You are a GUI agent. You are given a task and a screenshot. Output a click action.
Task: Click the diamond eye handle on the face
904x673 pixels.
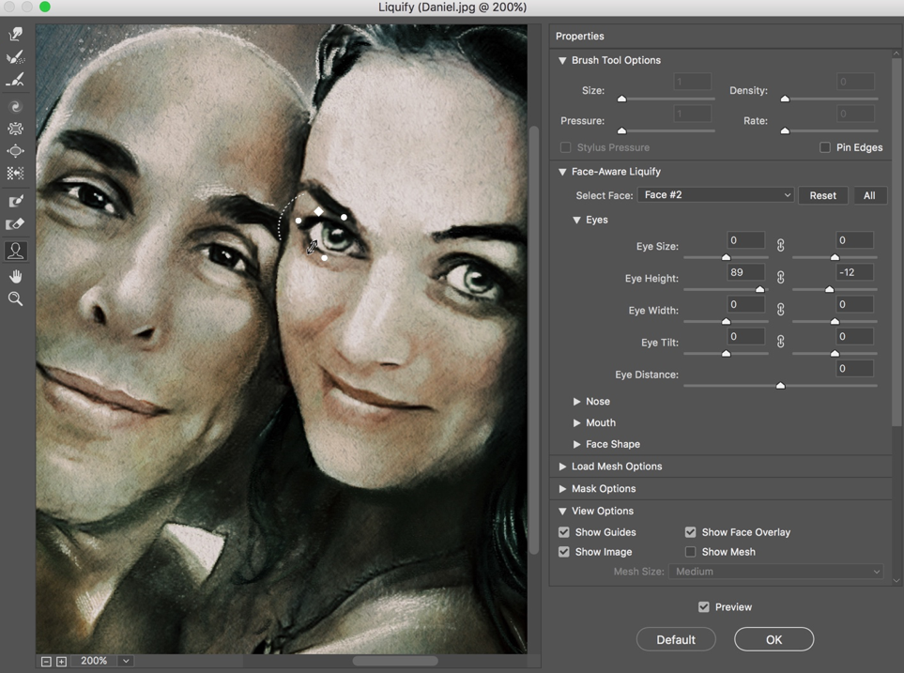[318, 211]
